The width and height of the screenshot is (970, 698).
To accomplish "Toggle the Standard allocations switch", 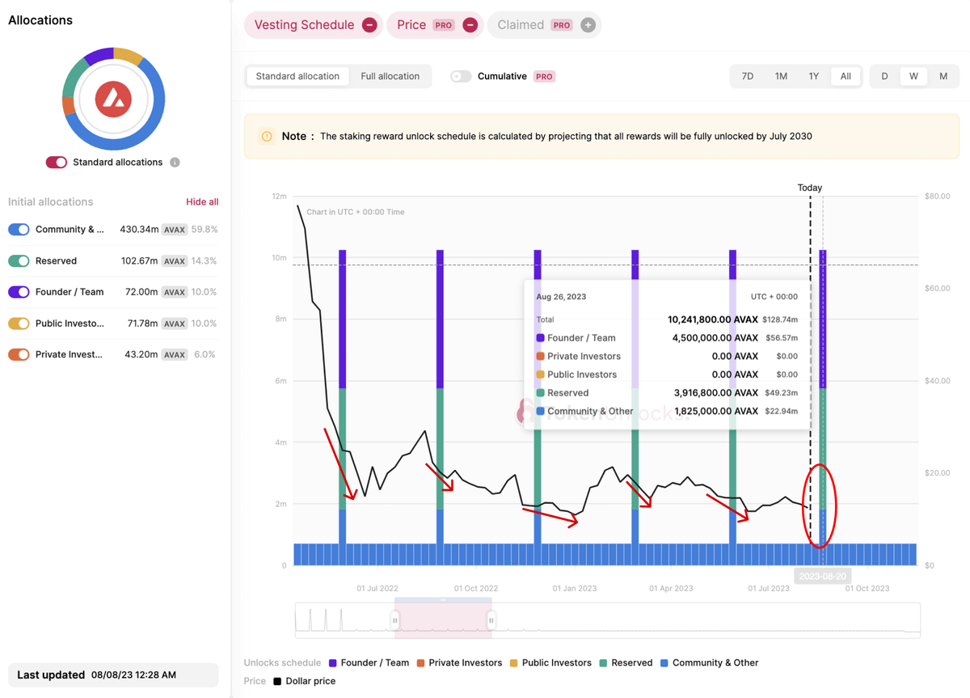I will [x=57, y=163].
